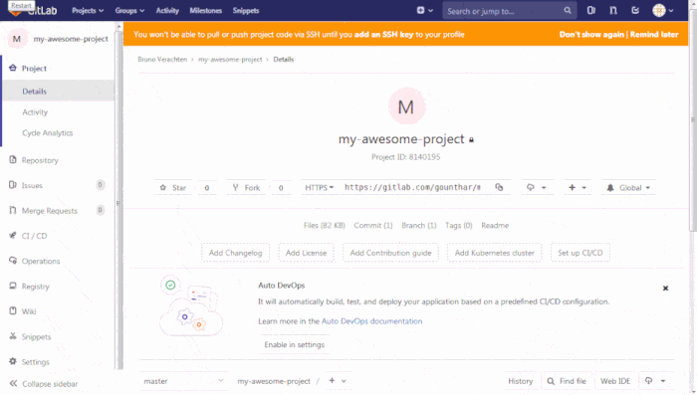Click Don't show again in SSH banner

click(x=591, y=34)
